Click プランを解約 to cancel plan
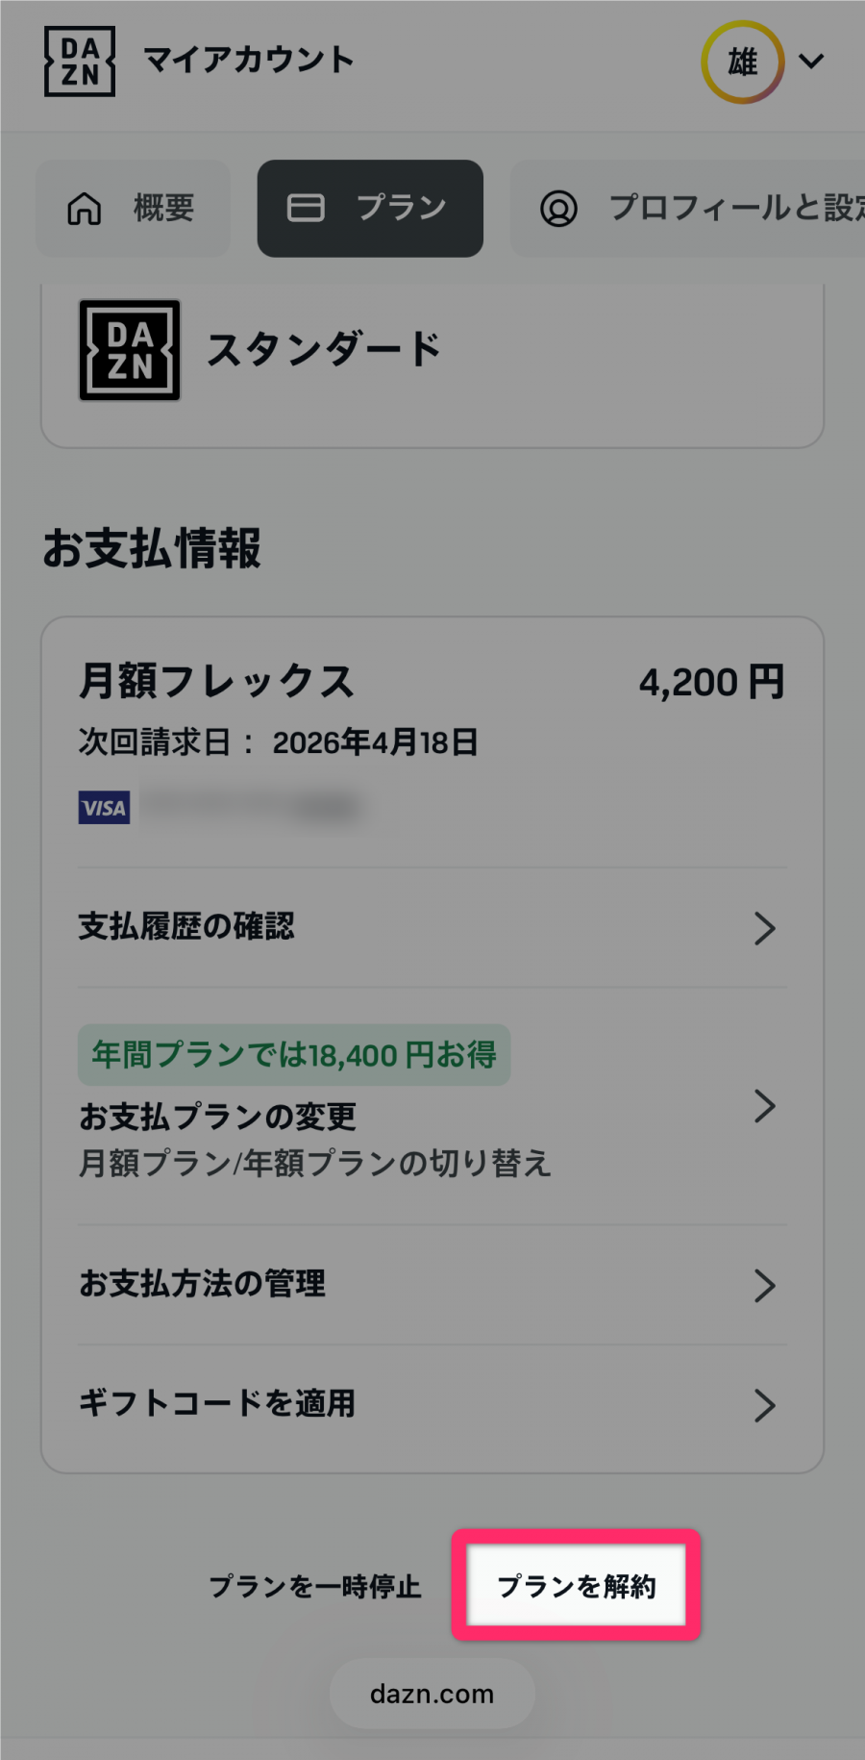The image size is (865, 1760). click(577, 1586)
